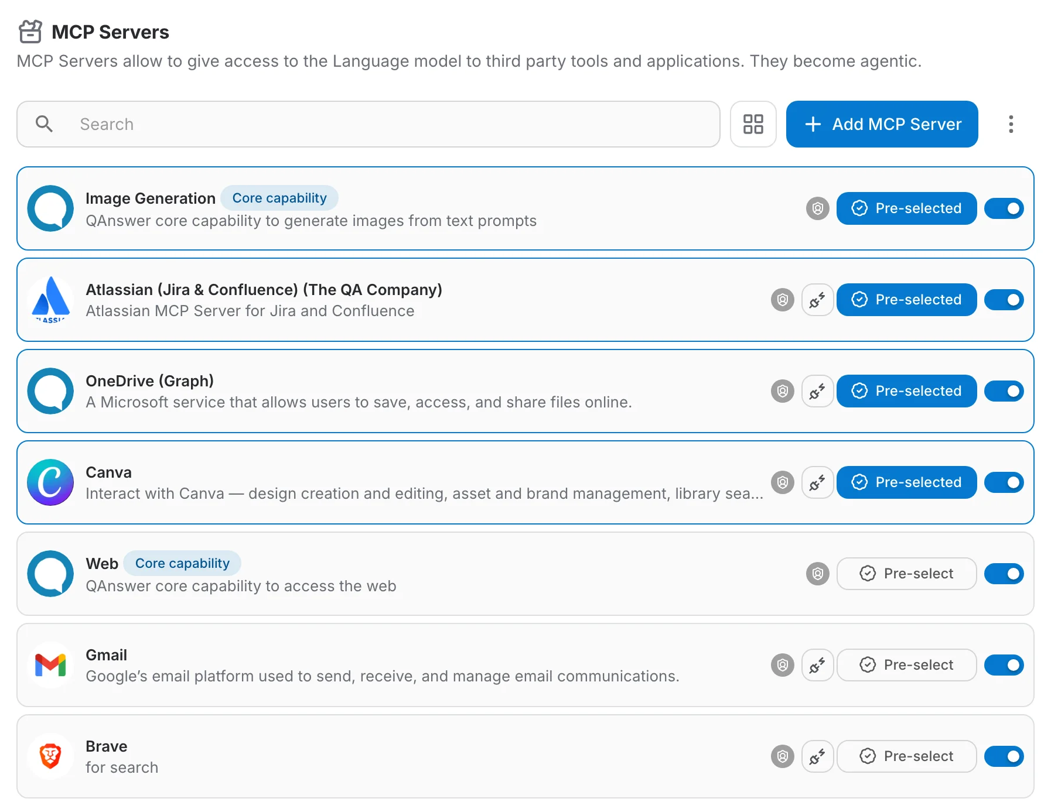The width and height of the screenshot is (1051, 802).
Task: Click the Atlassian (Jira & Confluence) title
Action: point(264,290)
